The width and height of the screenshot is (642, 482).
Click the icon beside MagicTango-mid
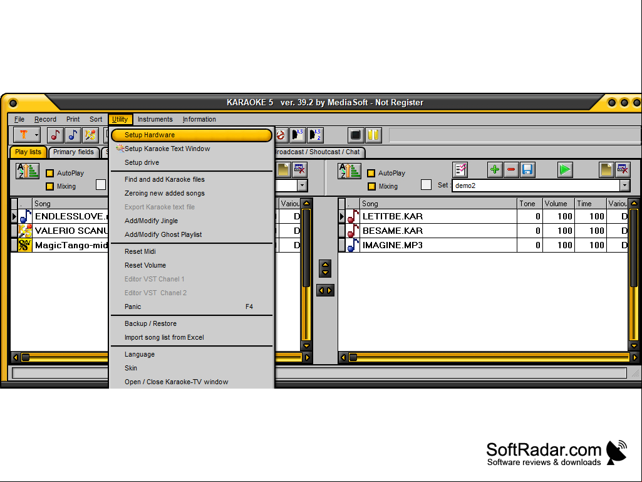click(25, 245)
